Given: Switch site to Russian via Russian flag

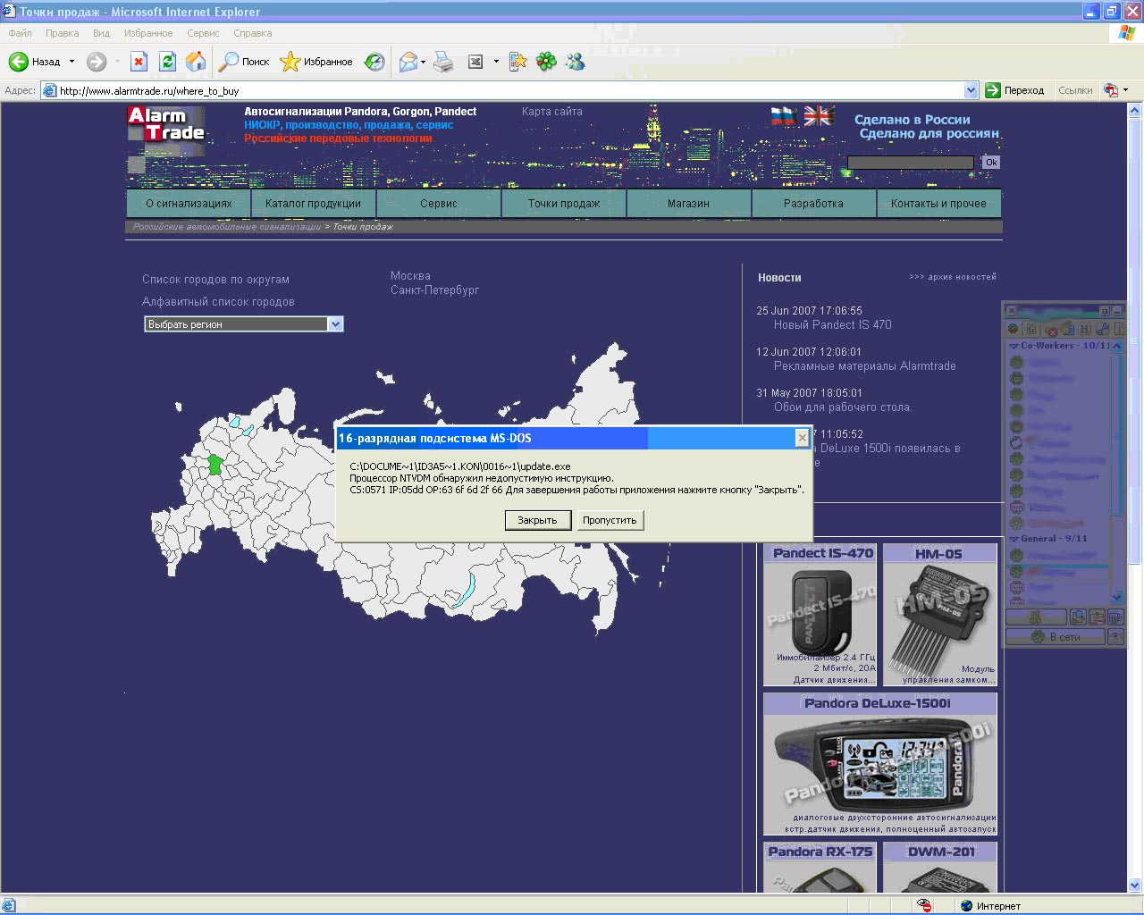Looking at the screenshot, I should 784,116.
